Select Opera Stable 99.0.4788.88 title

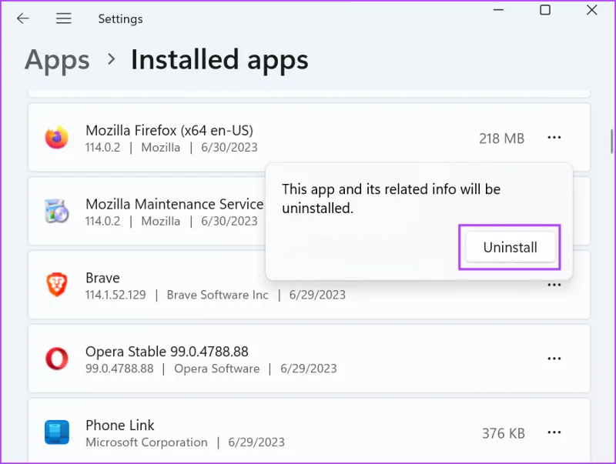(167, 352)
